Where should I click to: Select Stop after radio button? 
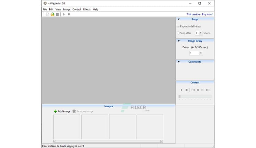(x=178, y=33)
